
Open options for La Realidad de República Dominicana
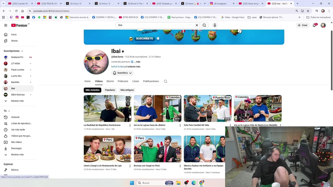point(130,125)
